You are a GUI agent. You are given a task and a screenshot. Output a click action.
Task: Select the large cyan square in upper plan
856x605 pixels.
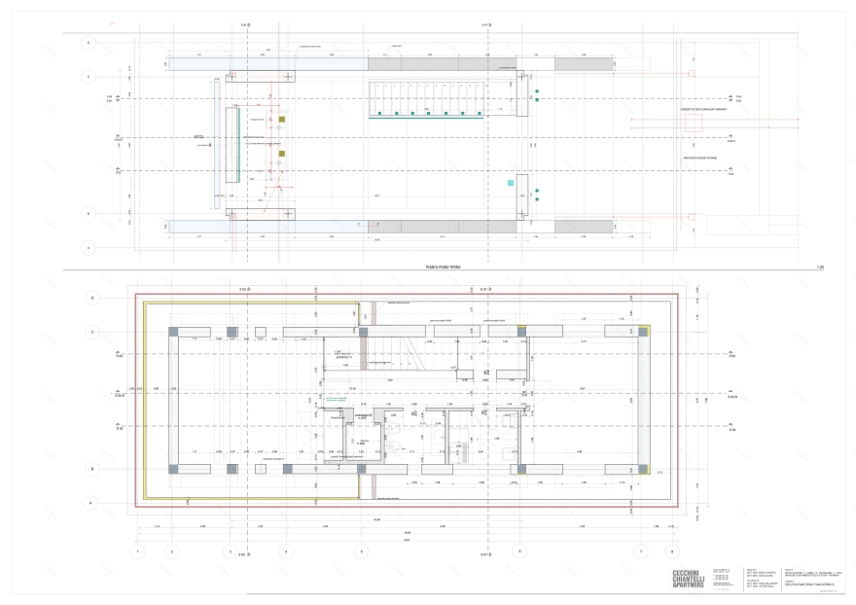(x=509, y=182)
